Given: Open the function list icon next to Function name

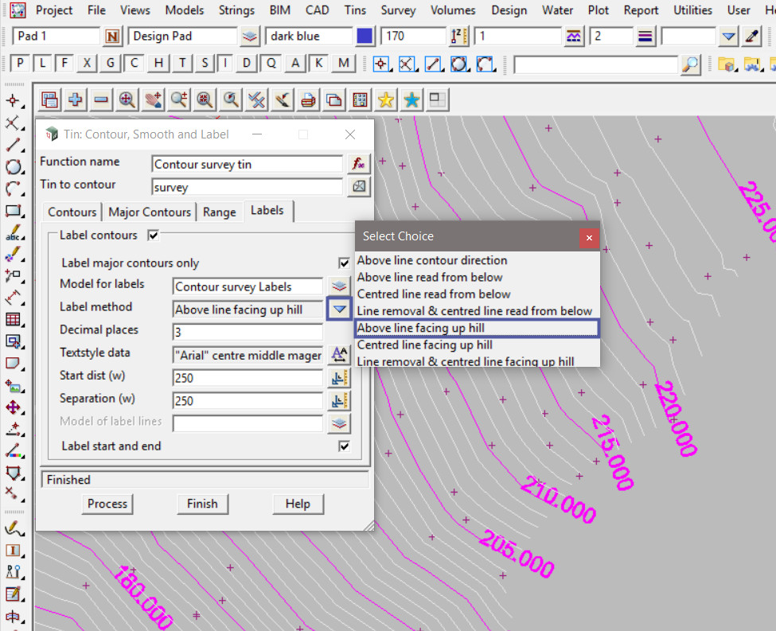Looking at the screenshot, I should click(359, 163).
